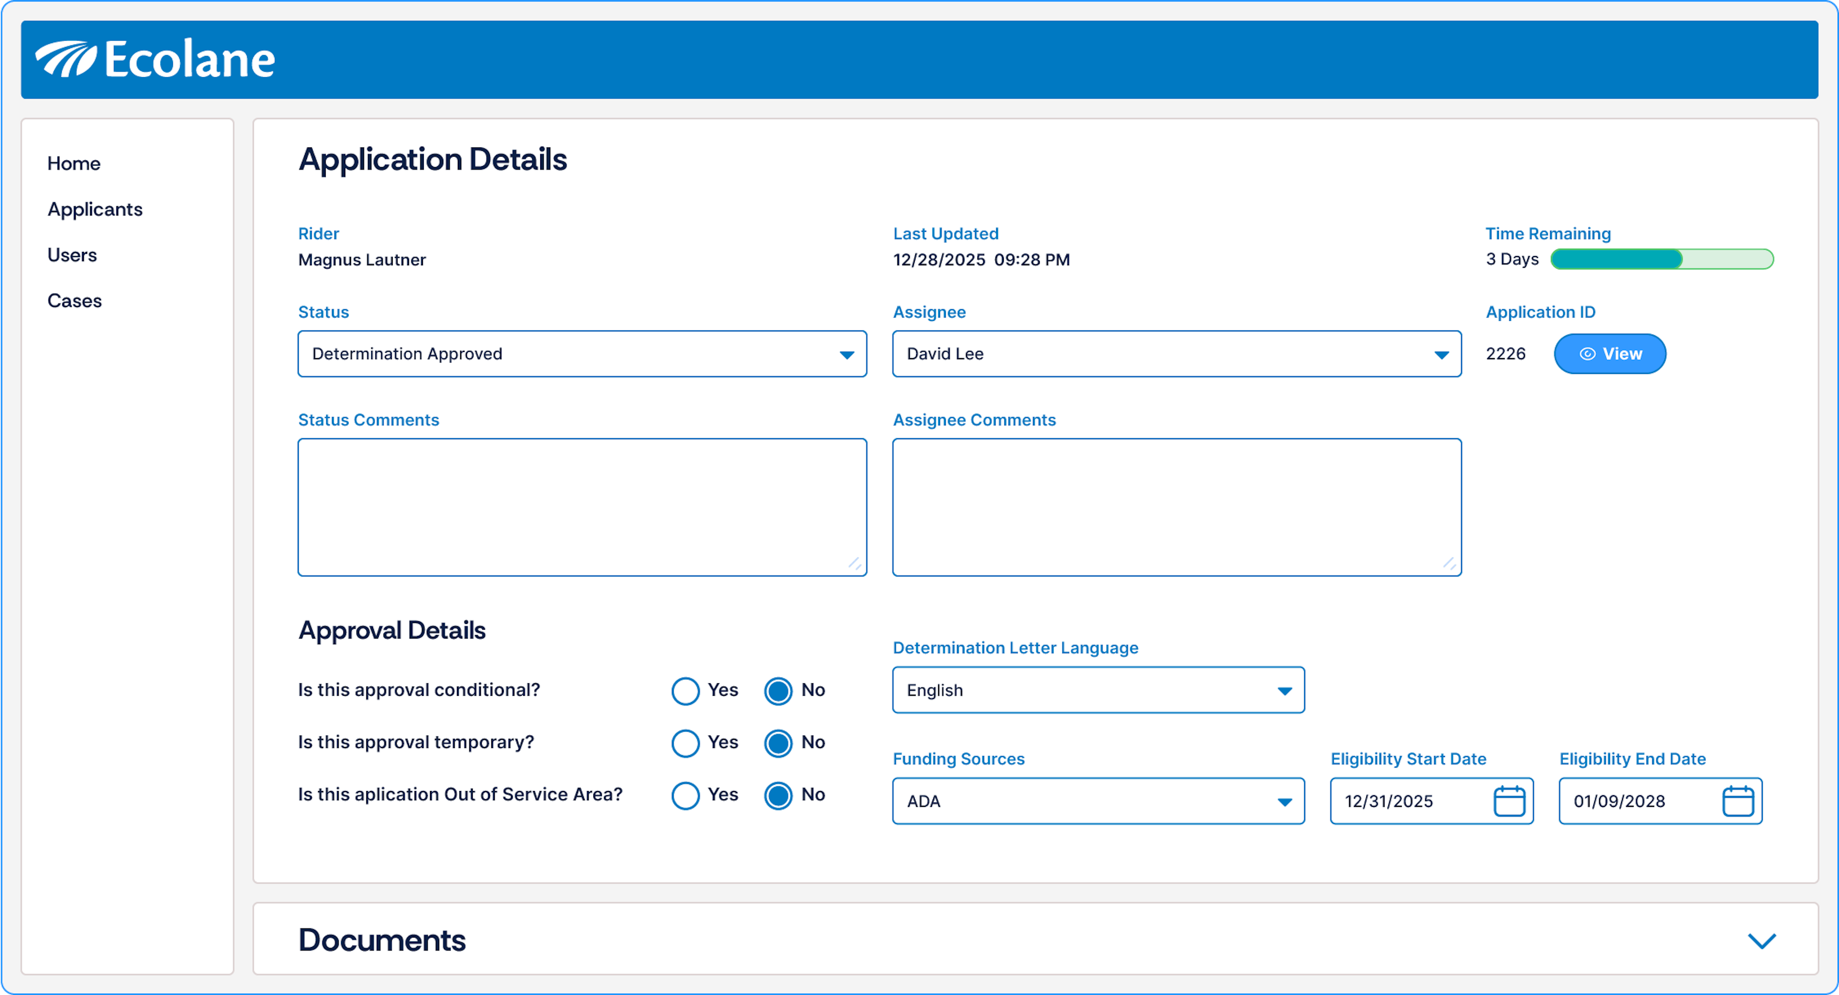Navigate to the Applicants page

(95, 209)
